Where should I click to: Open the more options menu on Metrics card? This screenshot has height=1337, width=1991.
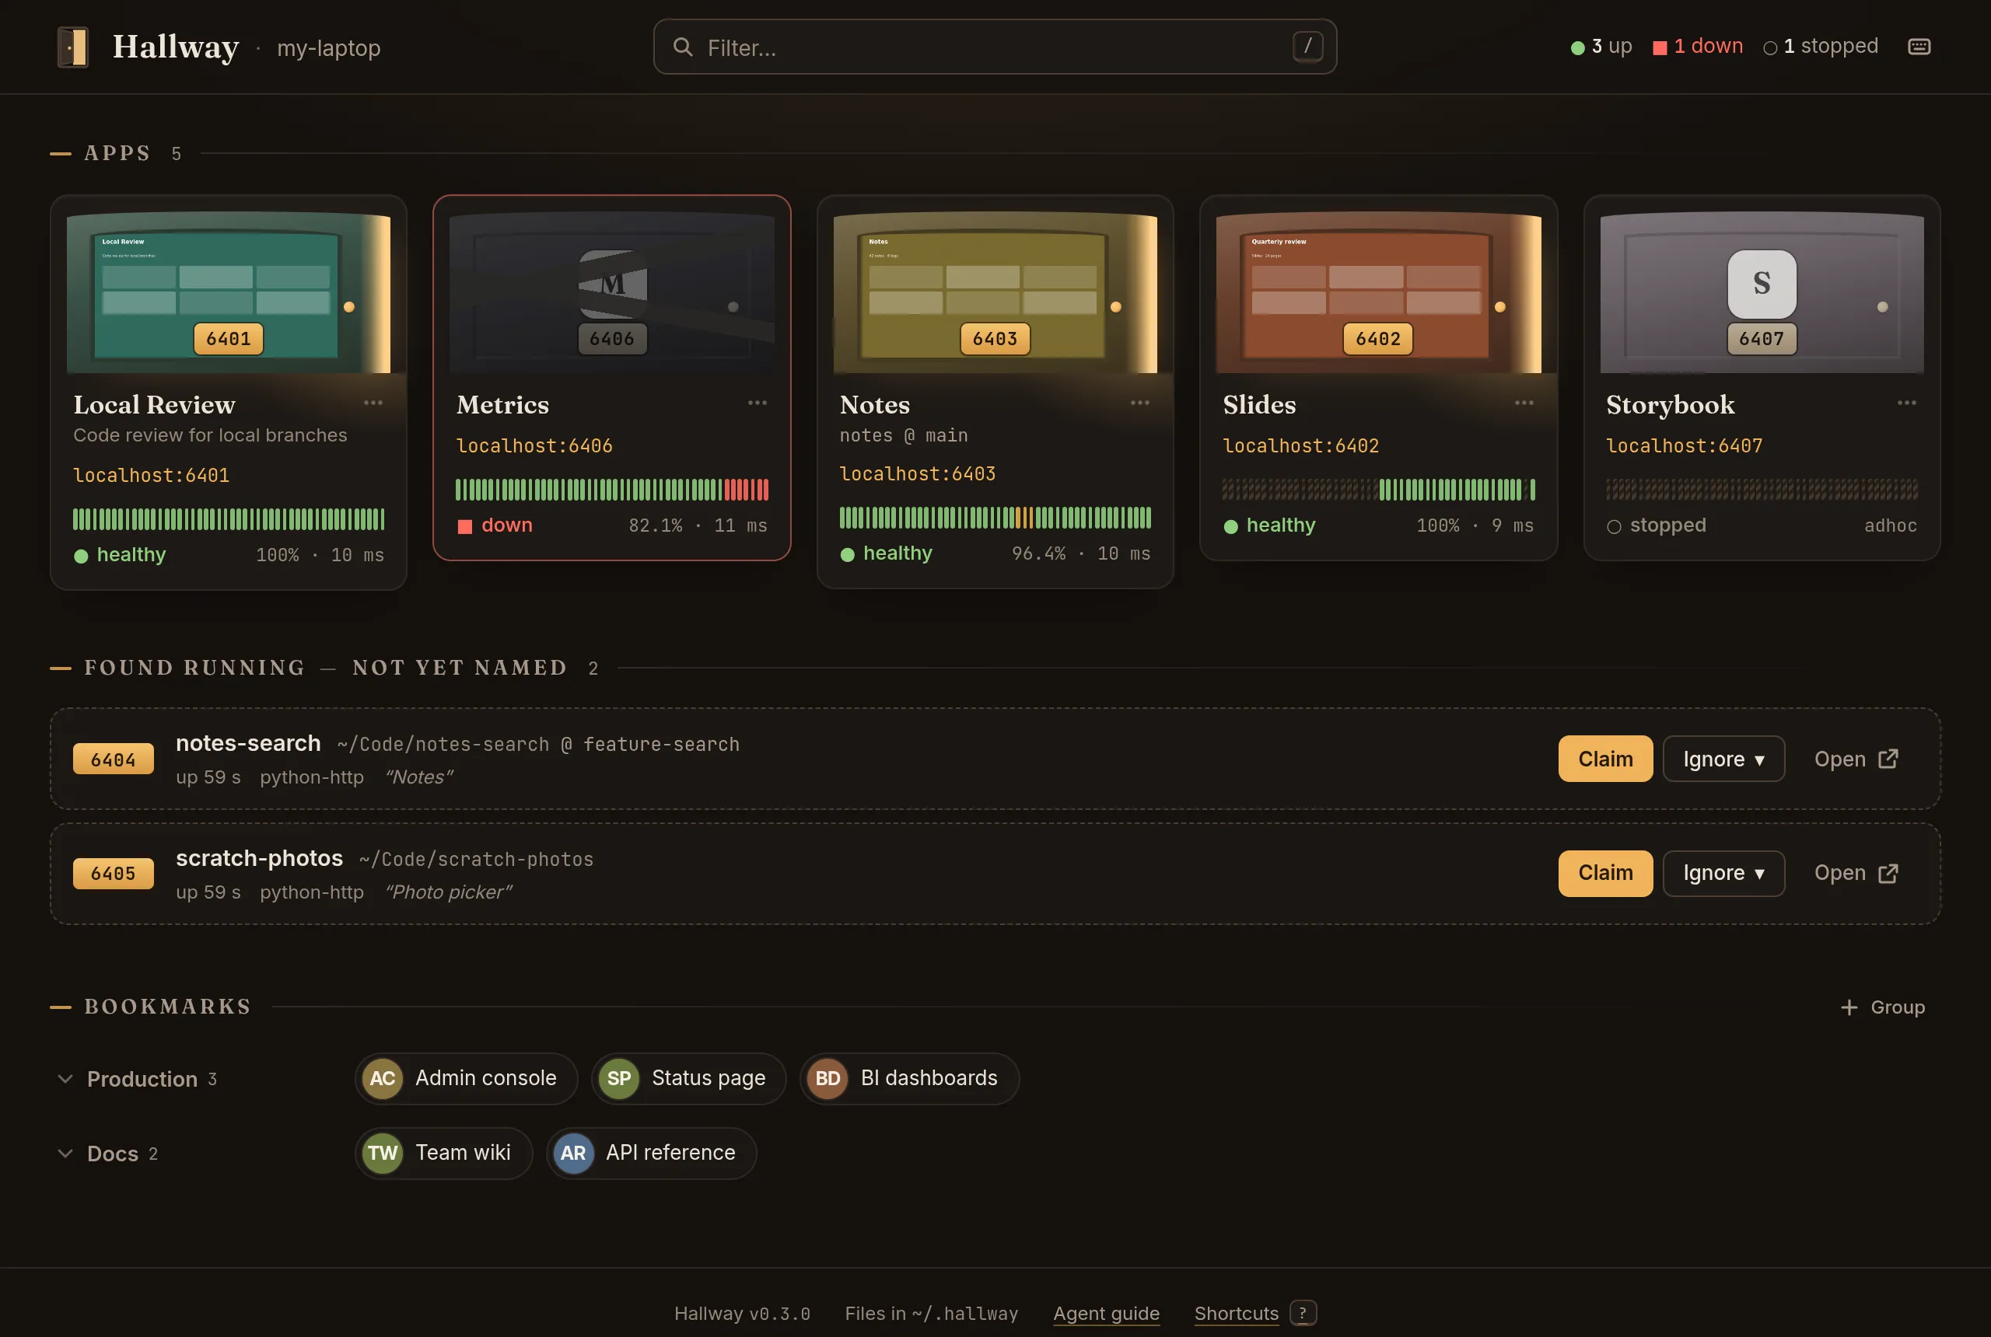[x=757, y=403]
